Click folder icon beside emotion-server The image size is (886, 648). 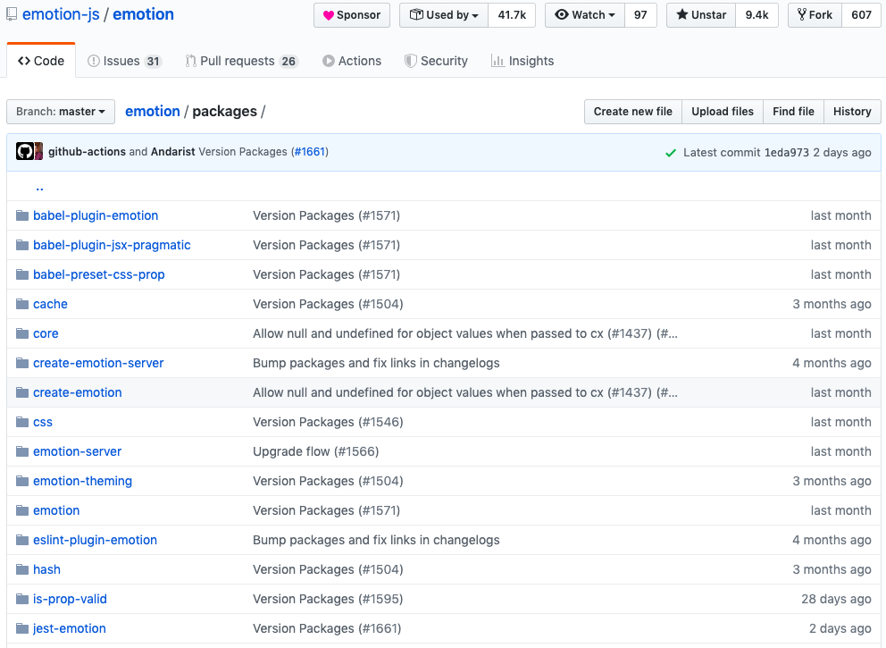point(22,451)
